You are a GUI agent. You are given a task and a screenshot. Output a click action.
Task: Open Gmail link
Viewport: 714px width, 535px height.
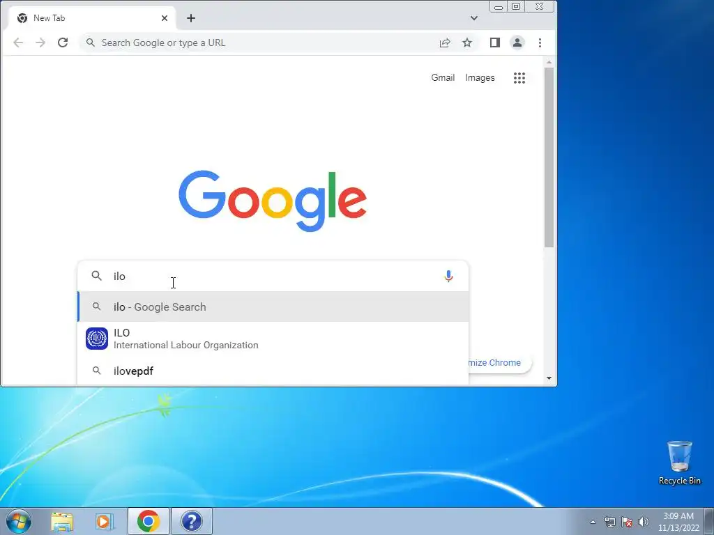coord(443,78)
